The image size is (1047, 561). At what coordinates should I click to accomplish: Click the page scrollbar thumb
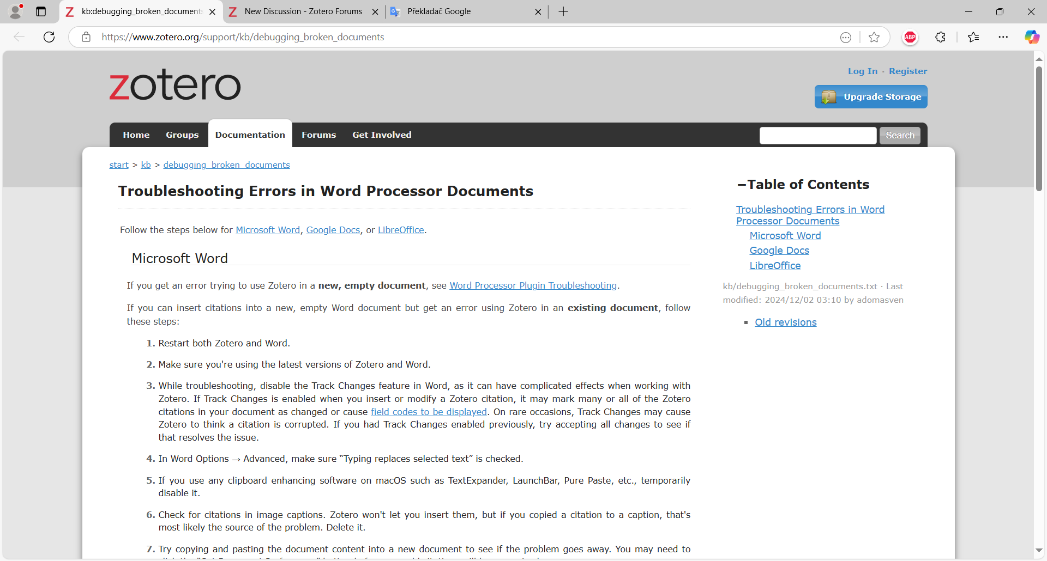(1039, 128)
